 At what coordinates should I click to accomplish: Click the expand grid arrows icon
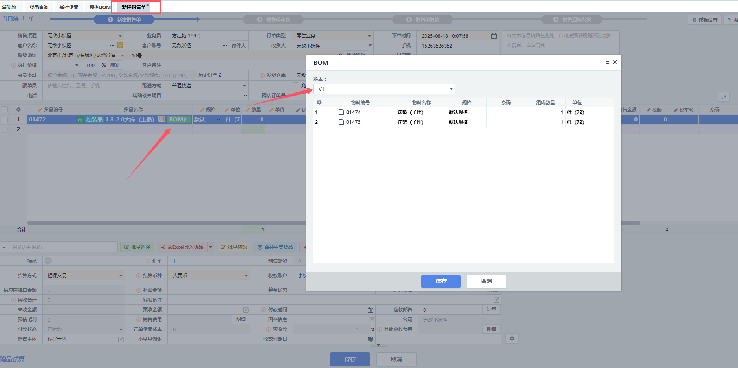click(x=724, y=97)
